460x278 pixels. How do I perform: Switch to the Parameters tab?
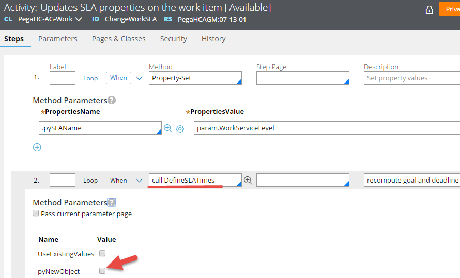click(x=58, y=39)
